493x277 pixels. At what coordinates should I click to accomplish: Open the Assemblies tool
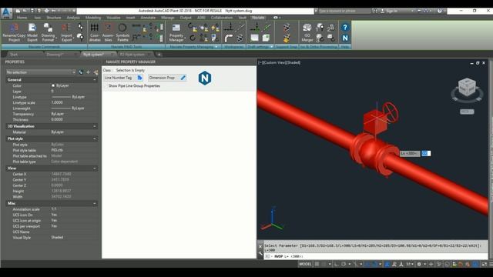click(108, 32)
